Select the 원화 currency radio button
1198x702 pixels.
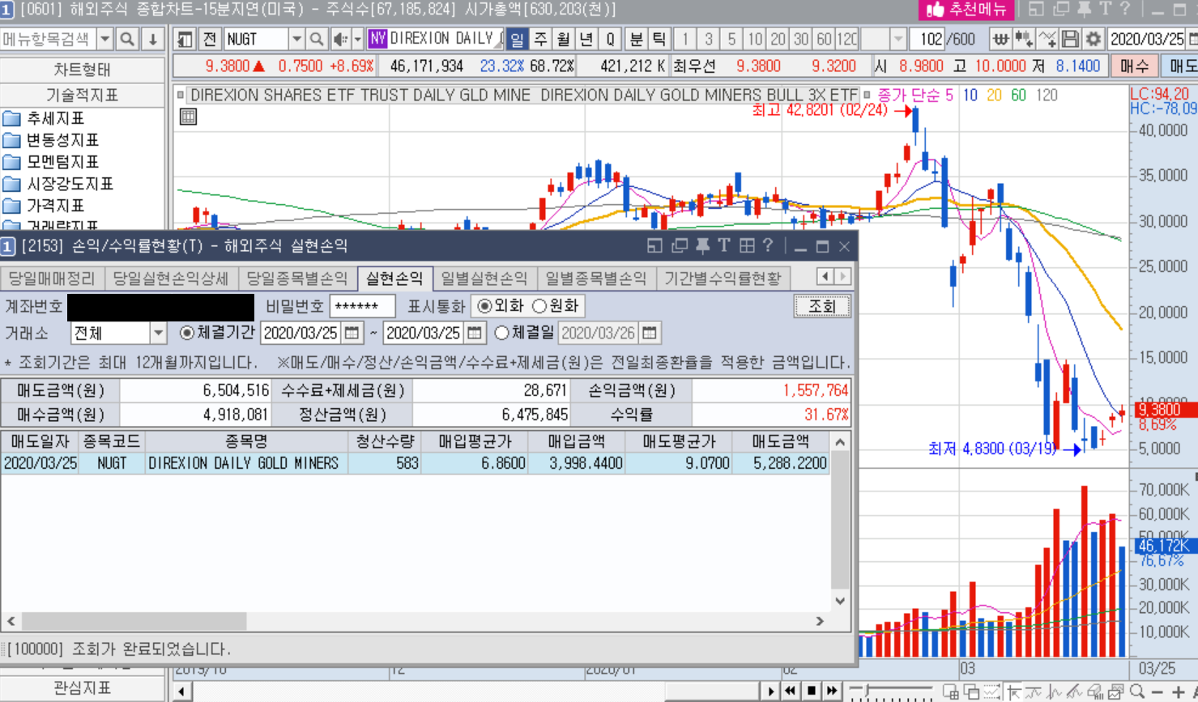coord(540,306)
